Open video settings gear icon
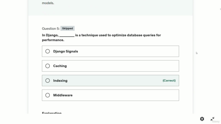The width and height of the screenshot is (221, 124). click(x=202, y=119)
